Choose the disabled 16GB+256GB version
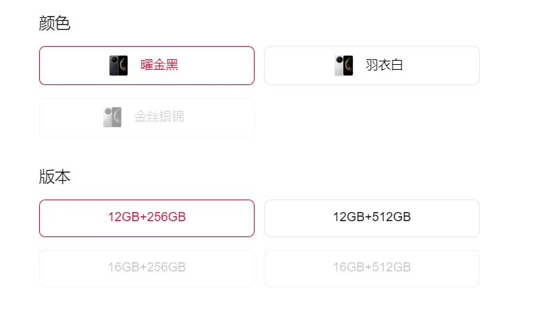 [146, 268]
